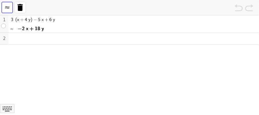This screenshot has height=115, width=259.
Task: Click the 5 x term in row 1 input
Action: point(41,20)
